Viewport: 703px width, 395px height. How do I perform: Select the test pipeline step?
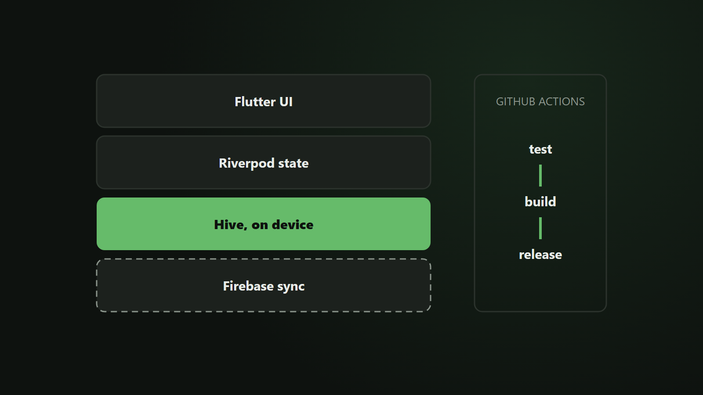tap(540, 149)
